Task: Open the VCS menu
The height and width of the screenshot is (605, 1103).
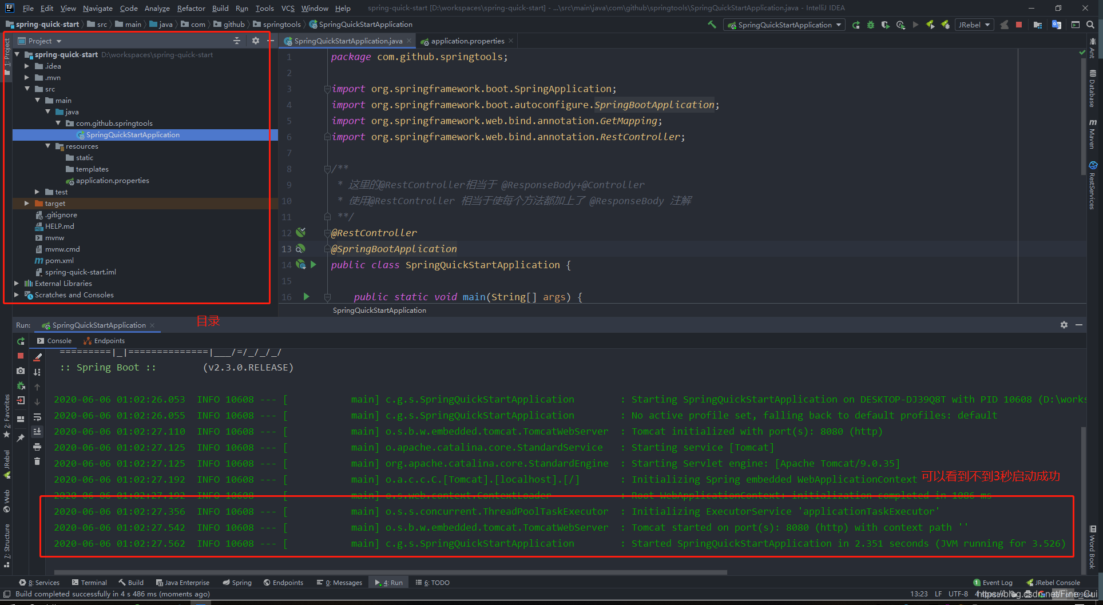Action: (x=288, y=8)
